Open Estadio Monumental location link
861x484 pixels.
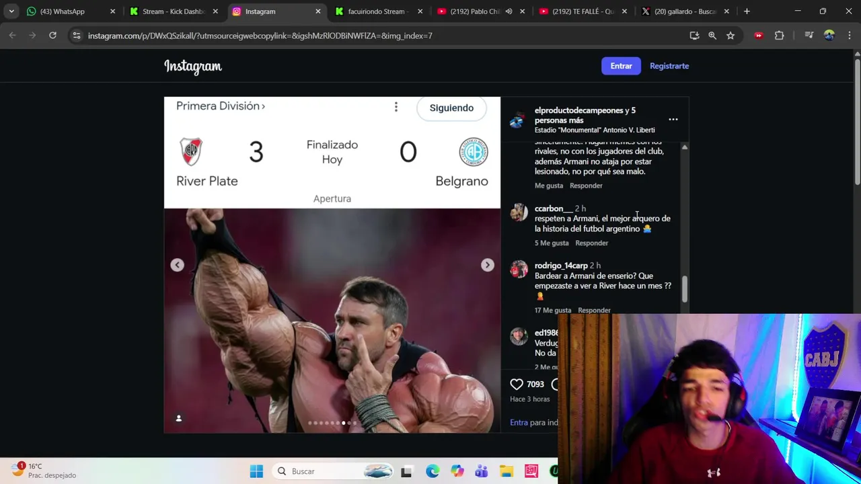click(x=595, y=130)
